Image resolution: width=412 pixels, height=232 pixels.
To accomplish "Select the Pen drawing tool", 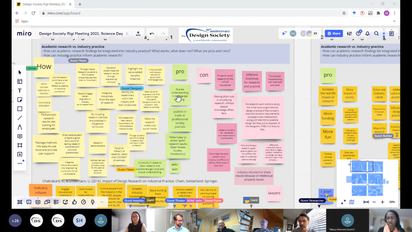I will pos(20,127).
